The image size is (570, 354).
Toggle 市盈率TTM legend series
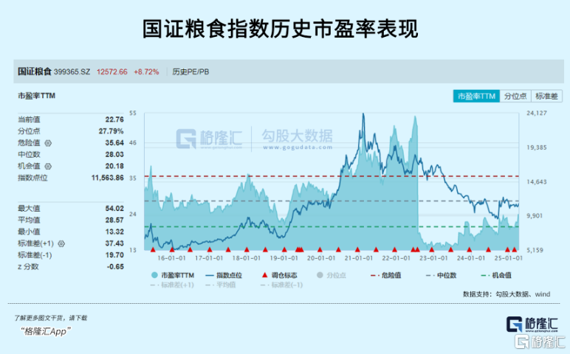[172, 275]
